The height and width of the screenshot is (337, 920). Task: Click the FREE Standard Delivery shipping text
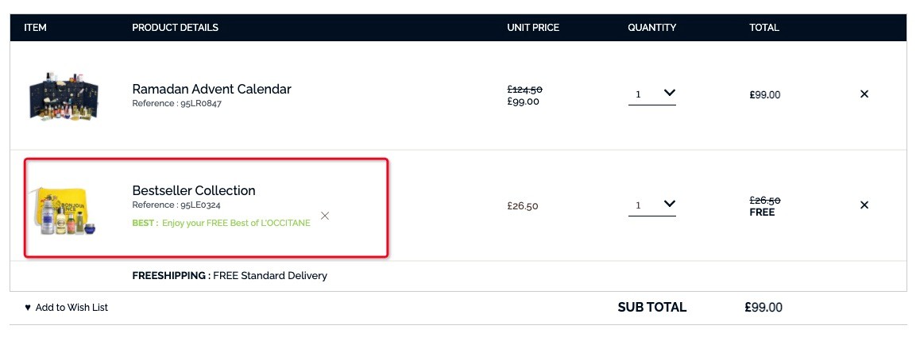point(270,275)
